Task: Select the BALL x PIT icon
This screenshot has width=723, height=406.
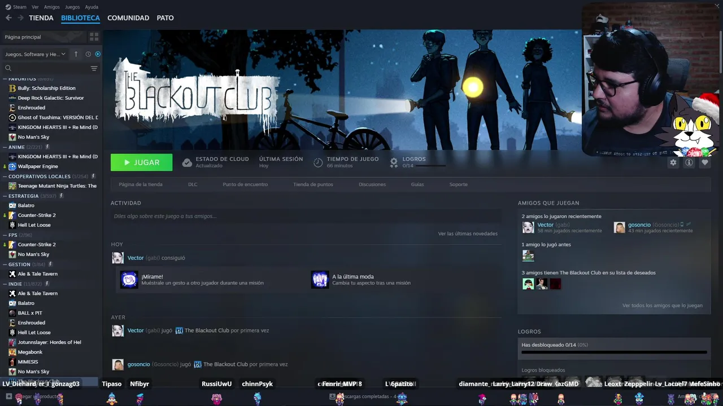Action: 12,313
